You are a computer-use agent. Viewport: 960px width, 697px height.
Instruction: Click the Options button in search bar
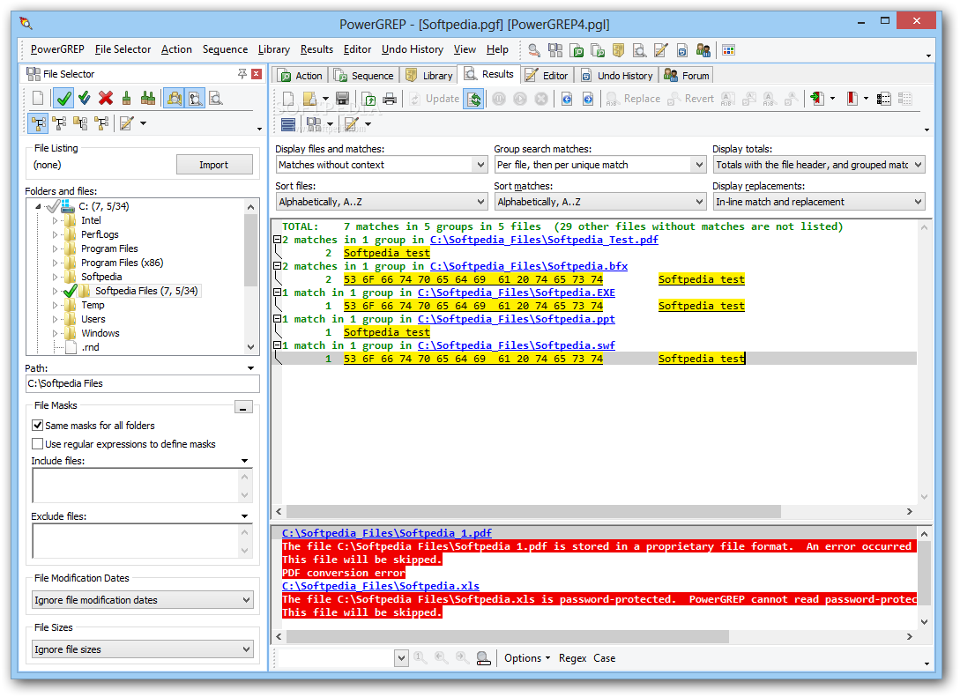[x=526, y=658]
